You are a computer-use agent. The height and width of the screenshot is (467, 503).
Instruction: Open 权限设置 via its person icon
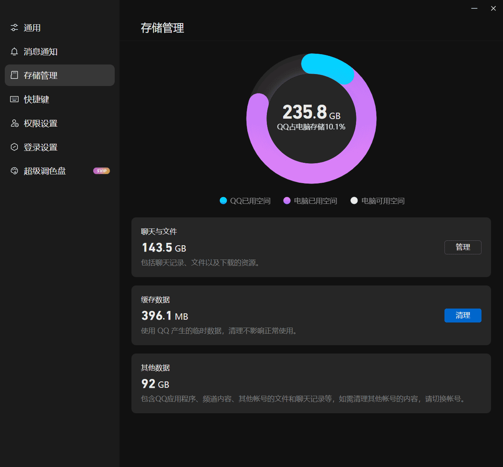(14, 123)
